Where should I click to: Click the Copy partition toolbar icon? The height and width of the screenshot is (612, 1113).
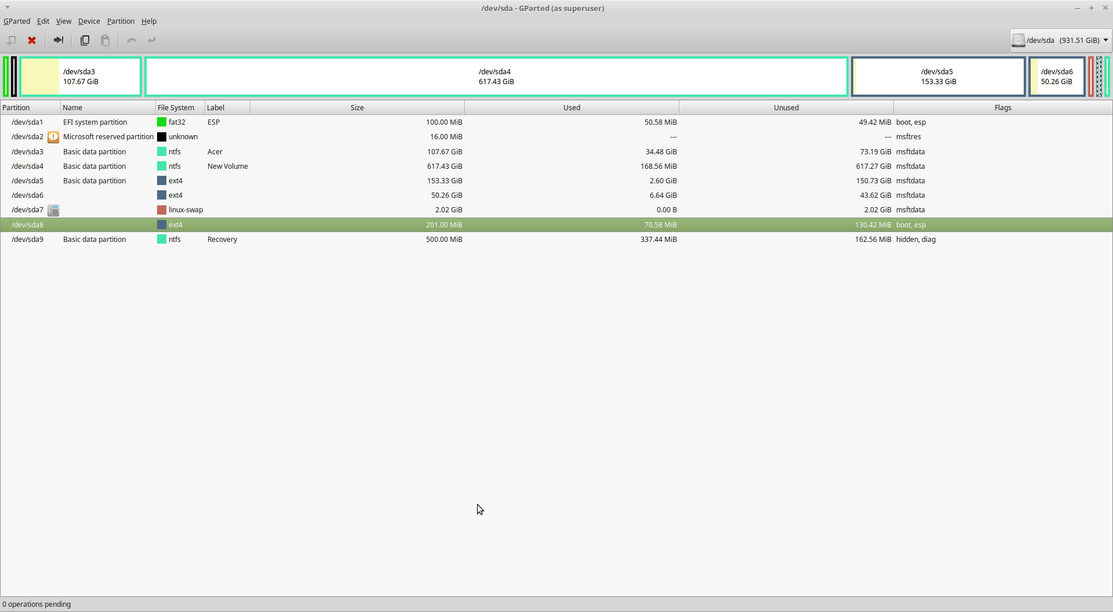[85, 40]
